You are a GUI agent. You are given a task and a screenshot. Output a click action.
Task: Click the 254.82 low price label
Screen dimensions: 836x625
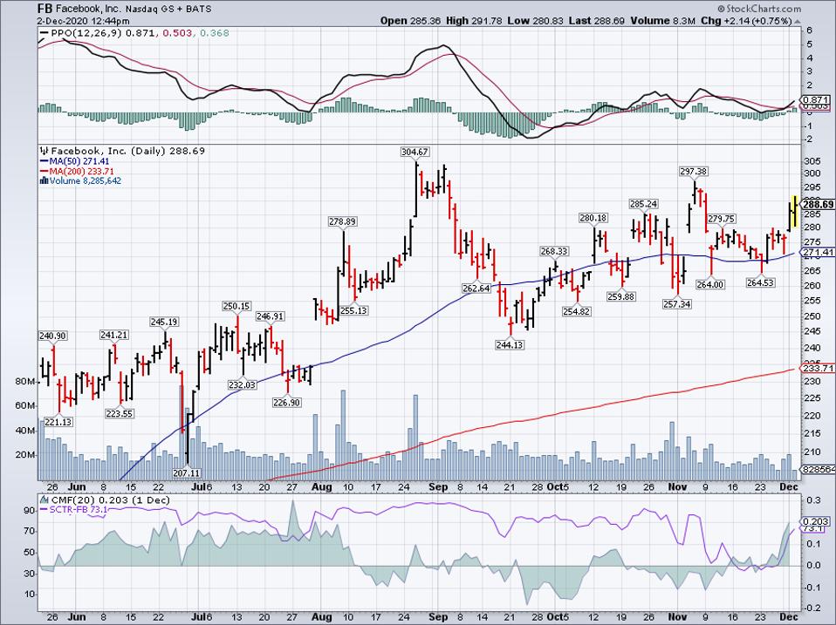[x=576, y=311]
